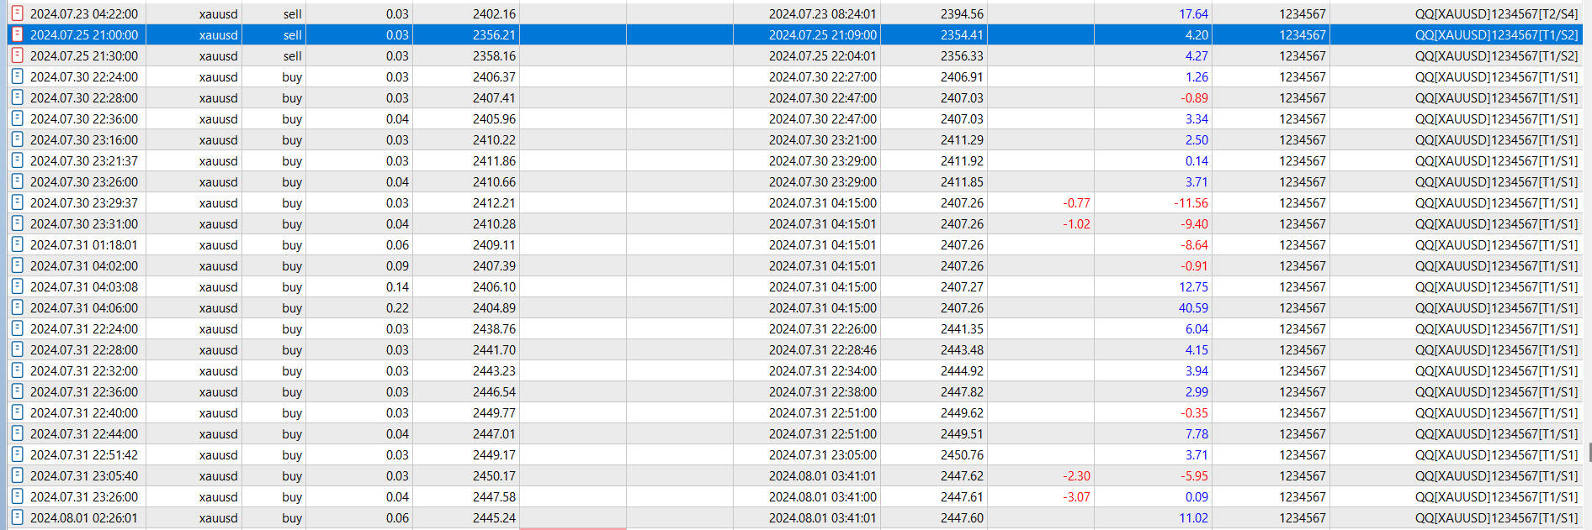
Task: Click the order icon for 2024.07.30 23:31:00
Action: (17, 223)
